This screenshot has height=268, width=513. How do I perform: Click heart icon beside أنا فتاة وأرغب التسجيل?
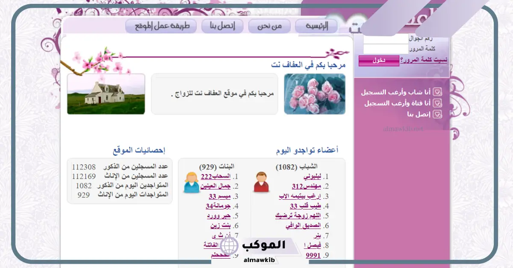437,103
